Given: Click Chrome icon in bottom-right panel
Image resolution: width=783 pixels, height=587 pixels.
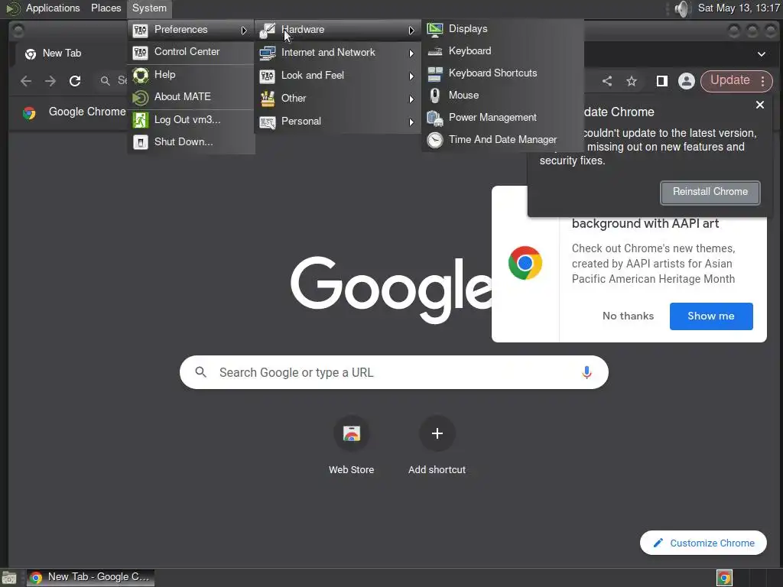Looking at the screenshot, I should (x=724, y=578).
